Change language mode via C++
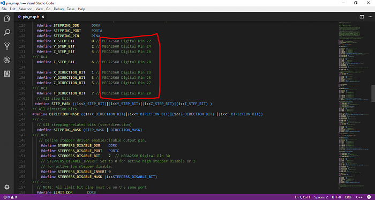 click(x=359, y=197)
